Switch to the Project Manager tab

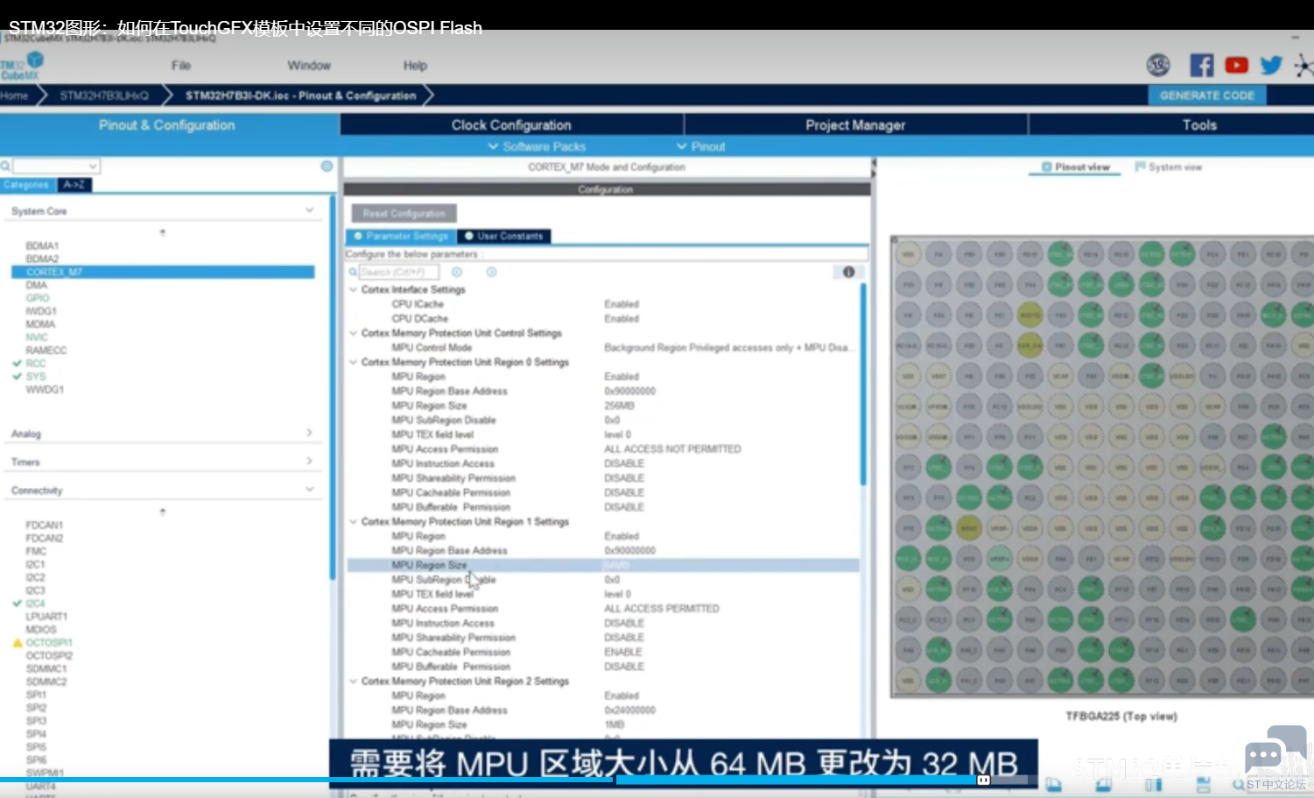pyautogui.click(x=855, y=125)
